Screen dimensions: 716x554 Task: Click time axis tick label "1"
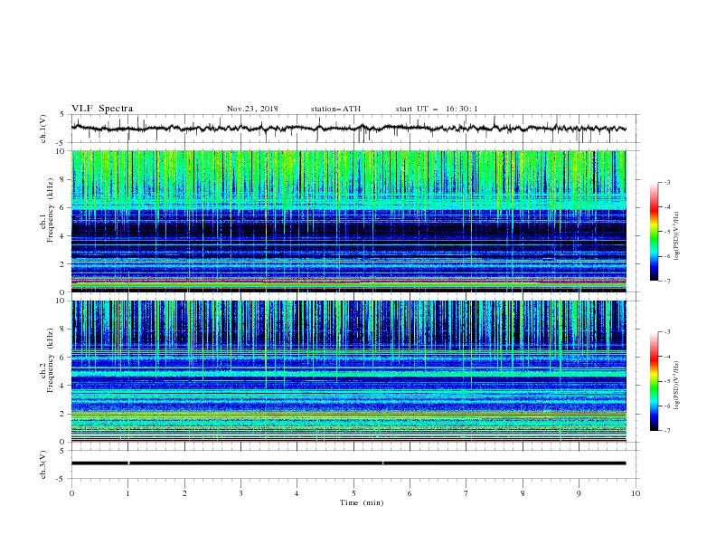(x=127, y=493)
